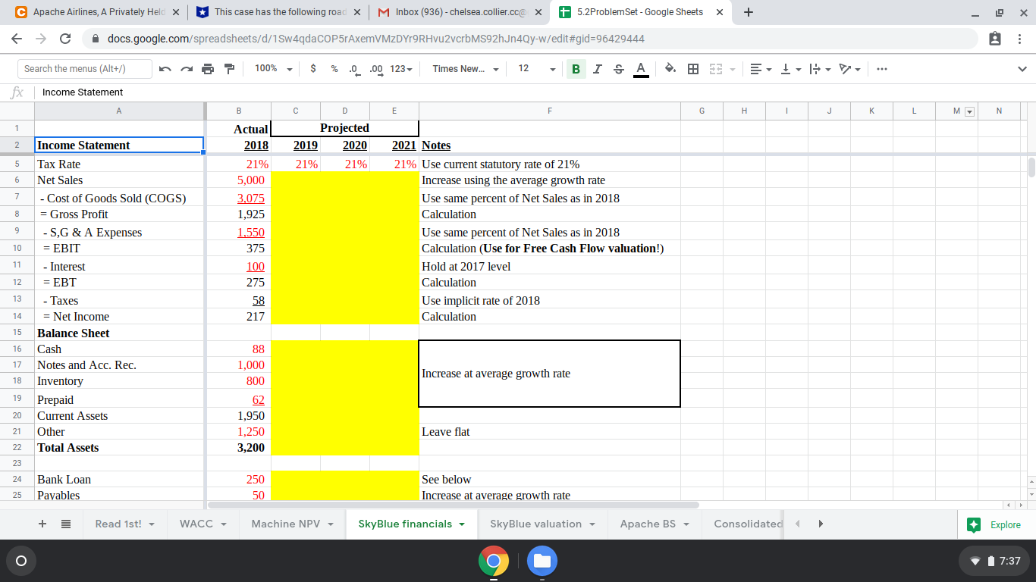
Task: Toggle italic formatting
Action: [x=597, y=68]
